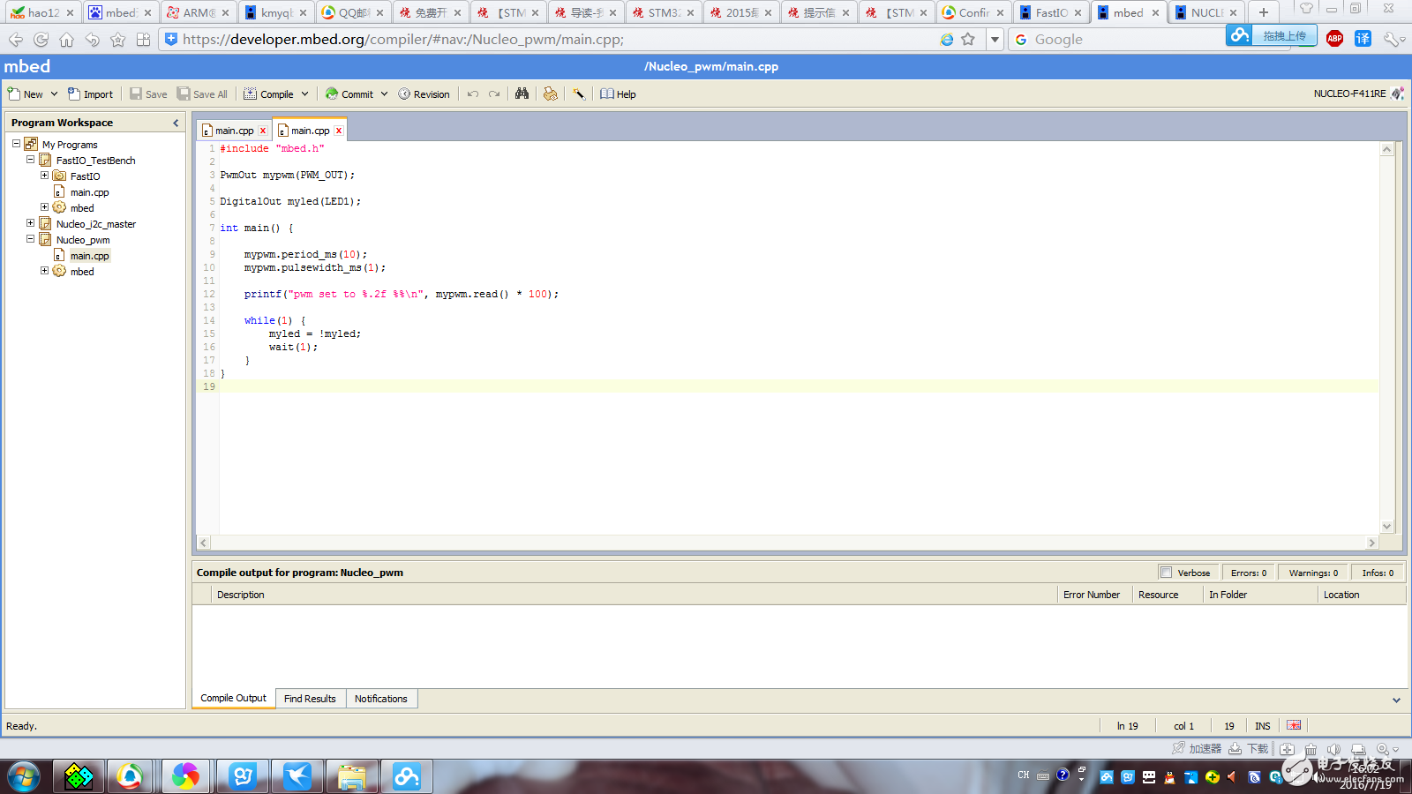Redo the edit via toolbar arrow
The height and width of the screenshot is (794, 1412).
click(x=494, y=94)
